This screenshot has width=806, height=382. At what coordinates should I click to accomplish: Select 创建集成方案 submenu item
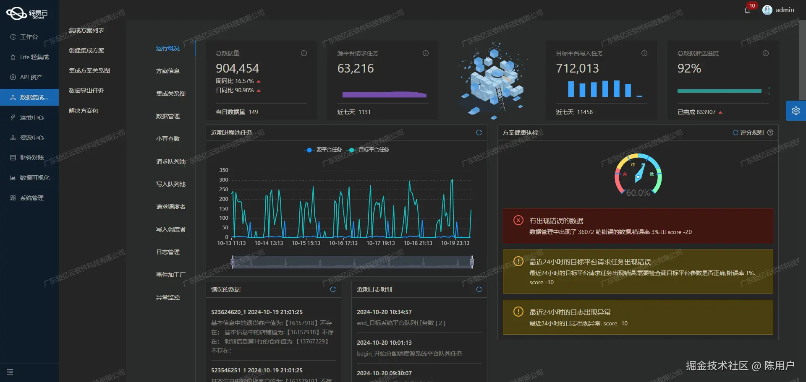point(86,50)
